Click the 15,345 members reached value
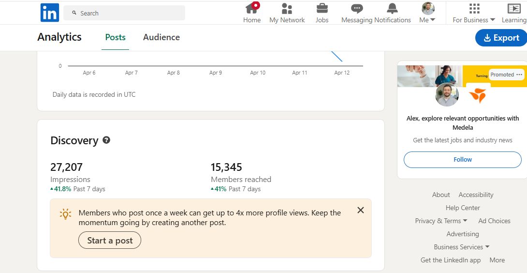This screenshot has height=273, width=527. click(x=226, y=167)
